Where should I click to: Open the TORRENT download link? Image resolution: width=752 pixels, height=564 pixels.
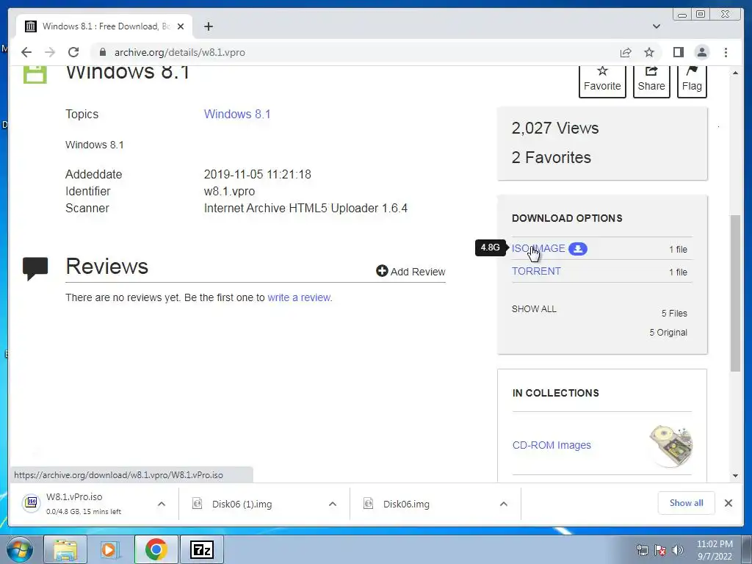pyautogui.click(x=536, y=271)
